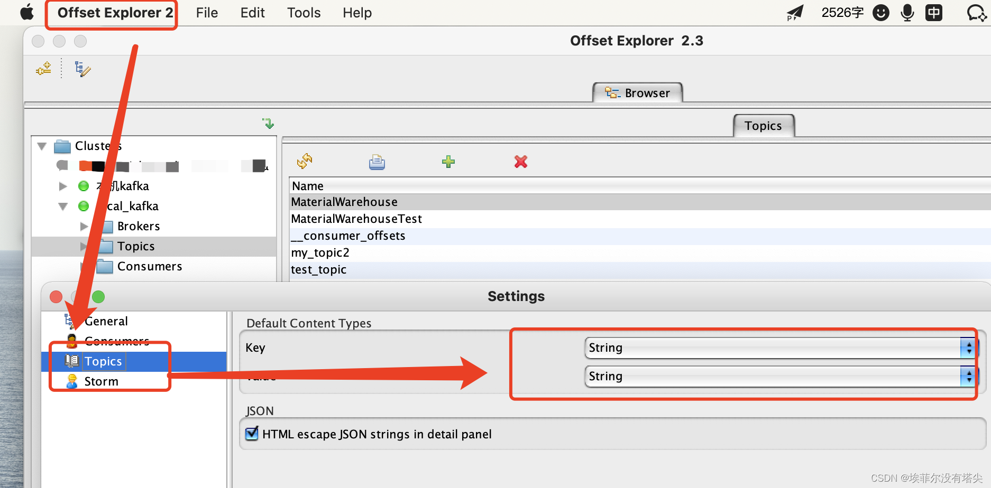Click the paper plane menu bar icon
This screenshot has height=488, width=991.
click(795, 13)
